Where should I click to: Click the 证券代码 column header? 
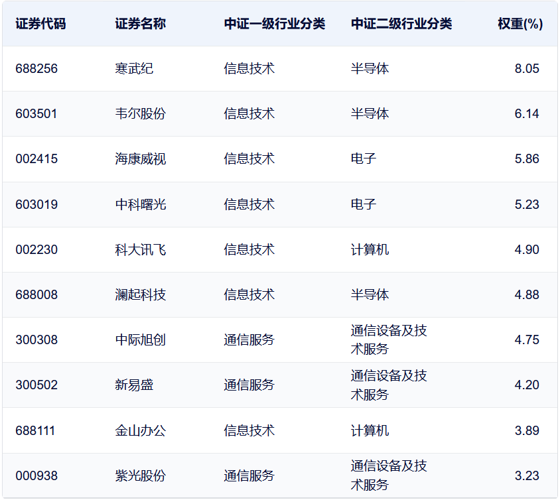(x=40, y=24)
